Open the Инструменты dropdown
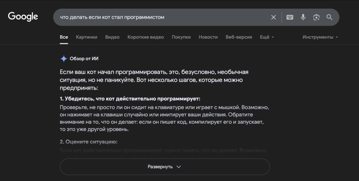This screenshot has height=181, width=359. [320, 37]
